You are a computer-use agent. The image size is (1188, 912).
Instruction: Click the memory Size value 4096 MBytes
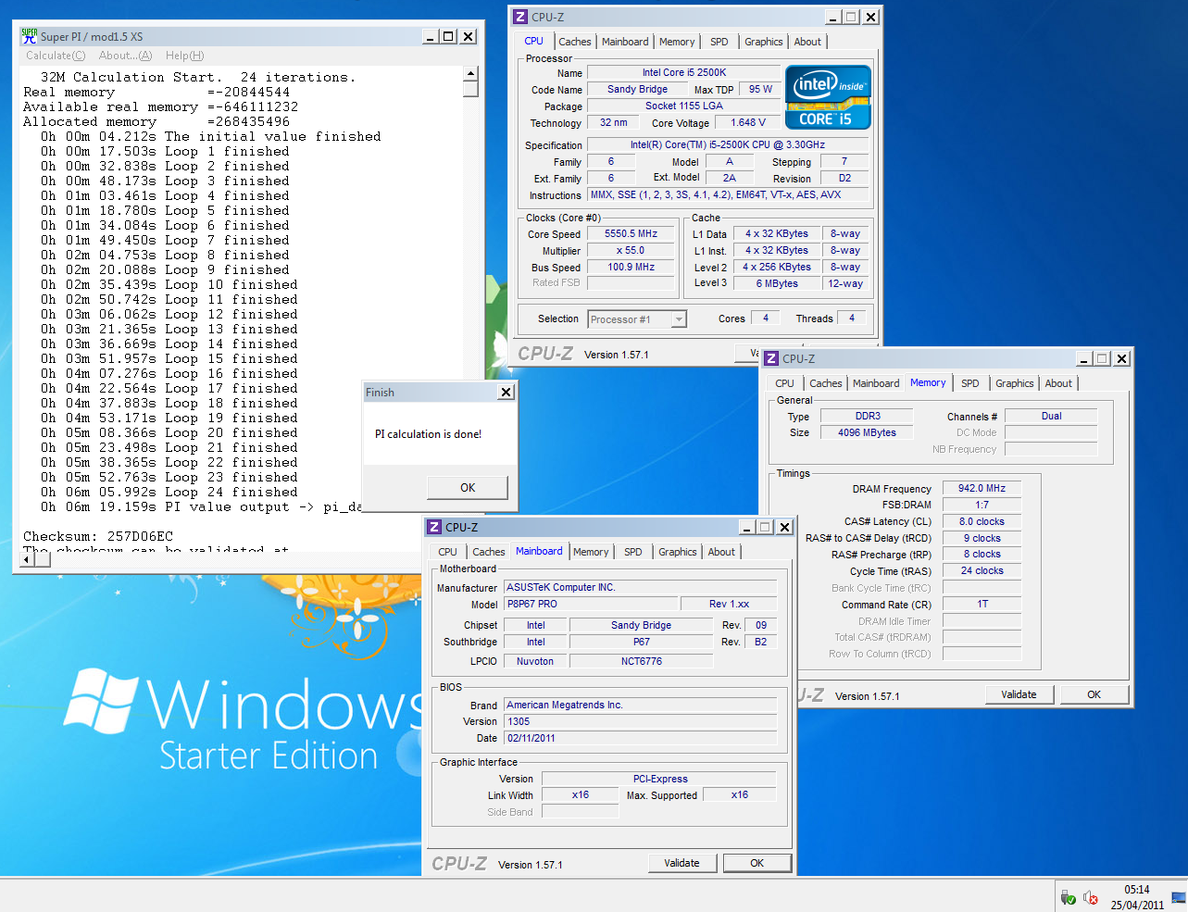point(867,433)
